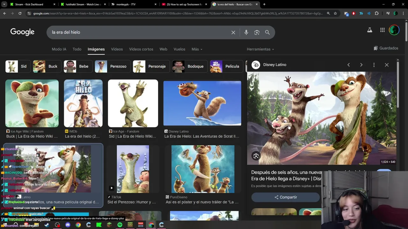Viewport: 408px width, 229px height.
Task: Bookmark this page with the star icon
Action: pos(335,13)
